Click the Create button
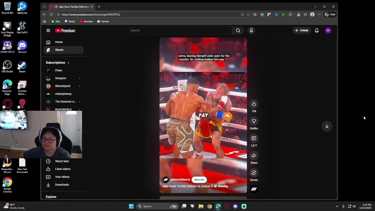The width and height of the screenshot is (375, 211). [301, 30]
